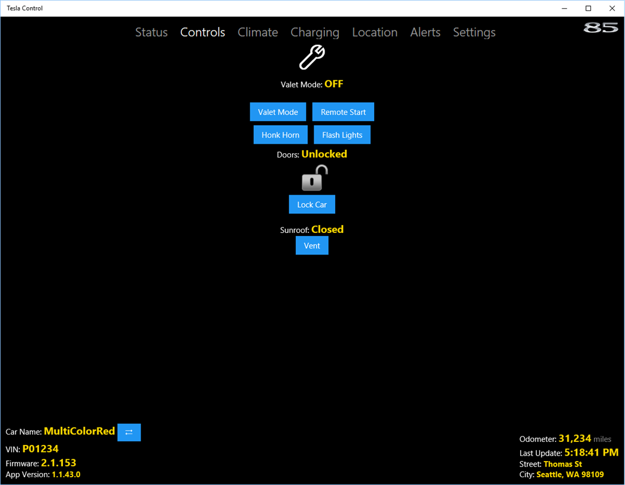The image size is (625, 485).
Task: Click the 85 model badge
Action: (600, 28)
